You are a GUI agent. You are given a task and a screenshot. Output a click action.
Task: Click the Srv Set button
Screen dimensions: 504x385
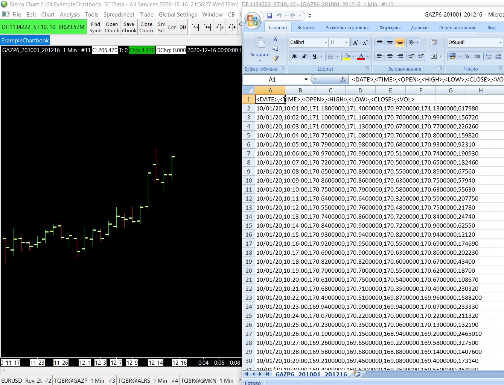pyautogui.click(x=161, y=27)
